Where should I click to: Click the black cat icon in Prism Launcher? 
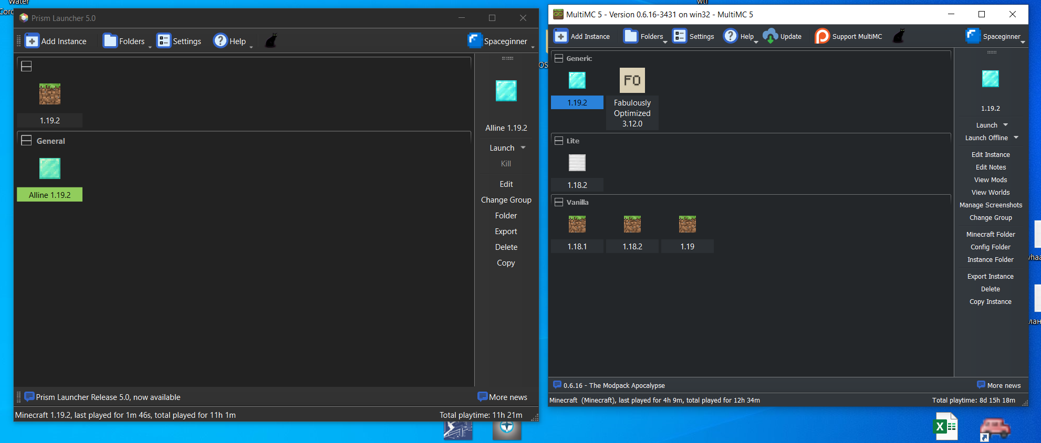271,41
